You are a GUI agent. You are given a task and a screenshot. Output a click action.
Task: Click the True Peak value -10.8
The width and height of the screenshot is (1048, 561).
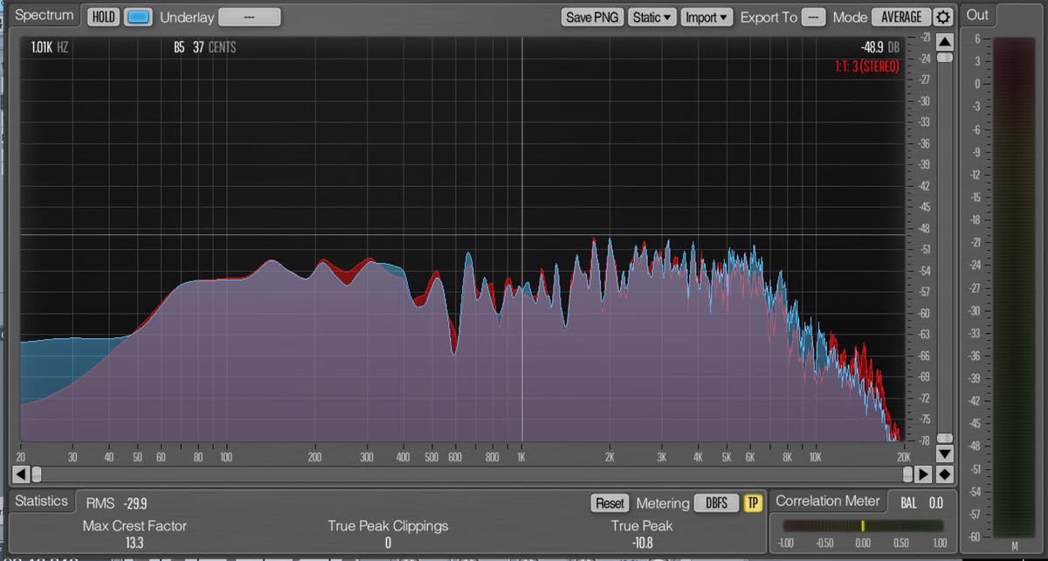(641, 543)
